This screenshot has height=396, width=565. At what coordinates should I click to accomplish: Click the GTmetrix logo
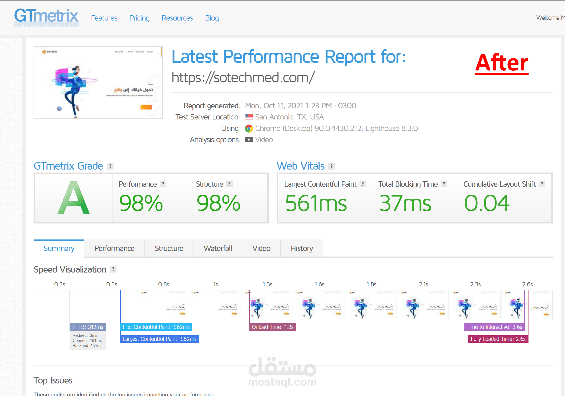[x=46, y=17]
